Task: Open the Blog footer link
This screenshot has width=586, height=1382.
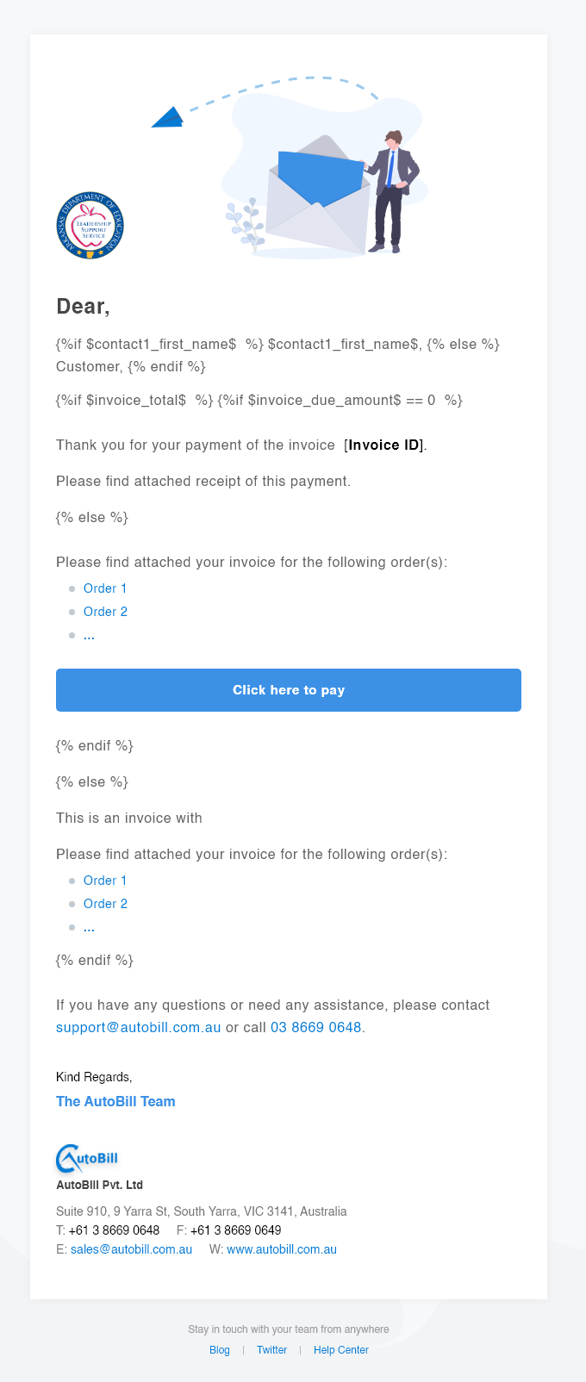Action: 220,1350
